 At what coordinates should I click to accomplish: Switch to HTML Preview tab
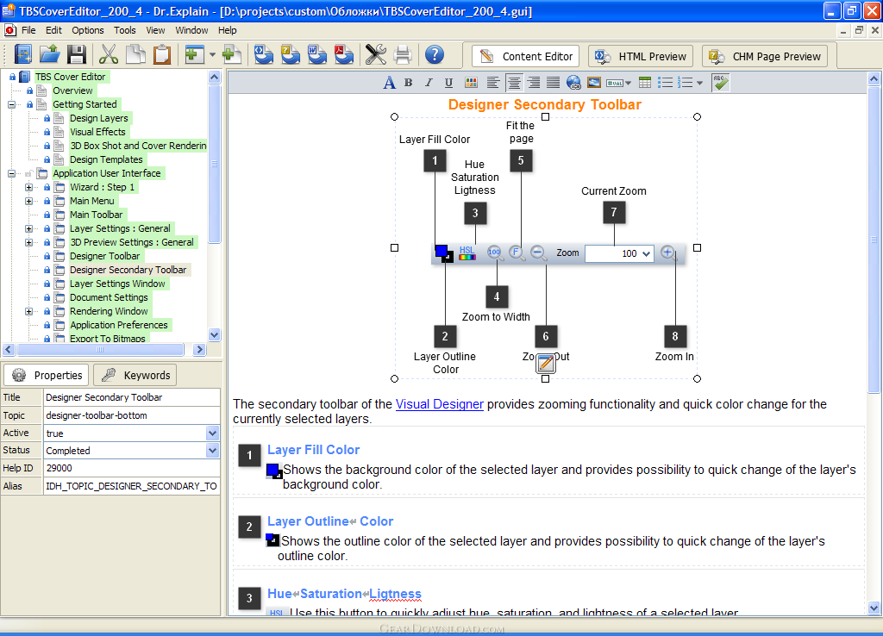(642, 56)
